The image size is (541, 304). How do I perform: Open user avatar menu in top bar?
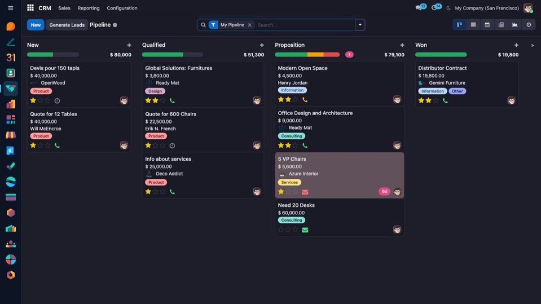point(528,8)
